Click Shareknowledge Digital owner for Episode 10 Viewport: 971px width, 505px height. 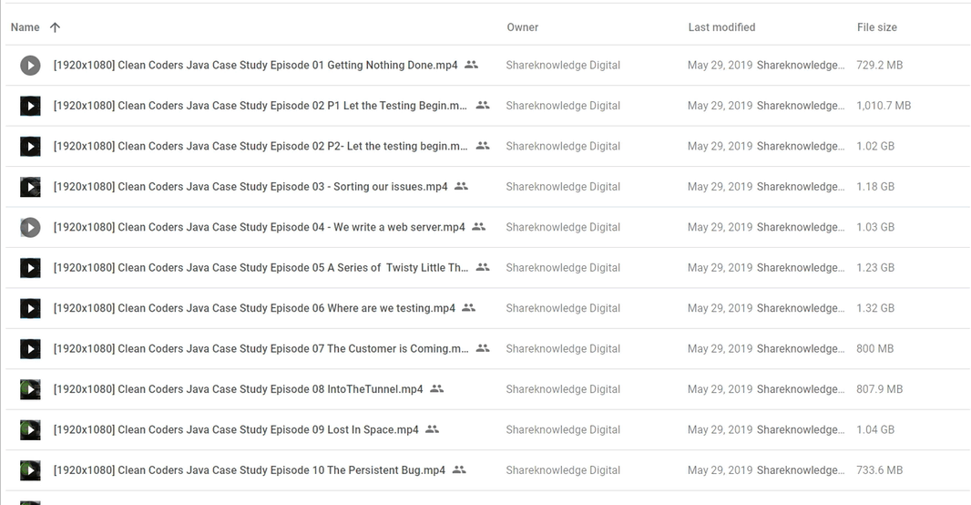[x=563, y=470]
